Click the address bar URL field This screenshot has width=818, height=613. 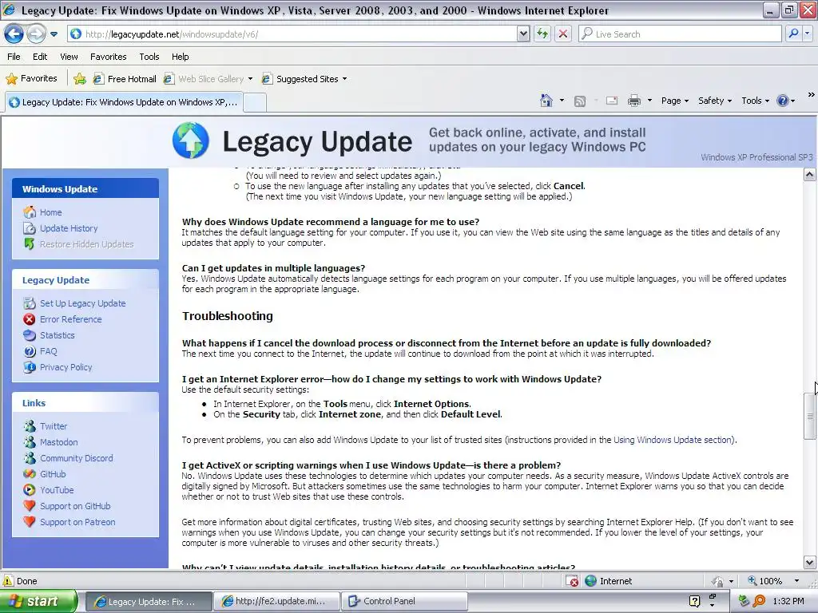[292, 34]
